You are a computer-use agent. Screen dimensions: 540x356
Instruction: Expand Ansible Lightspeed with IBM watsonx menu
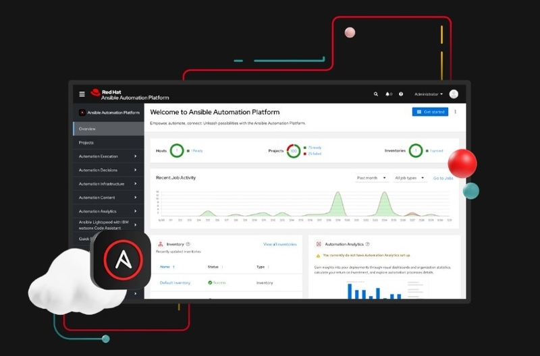pyautogui.click(x=108, y=225)
